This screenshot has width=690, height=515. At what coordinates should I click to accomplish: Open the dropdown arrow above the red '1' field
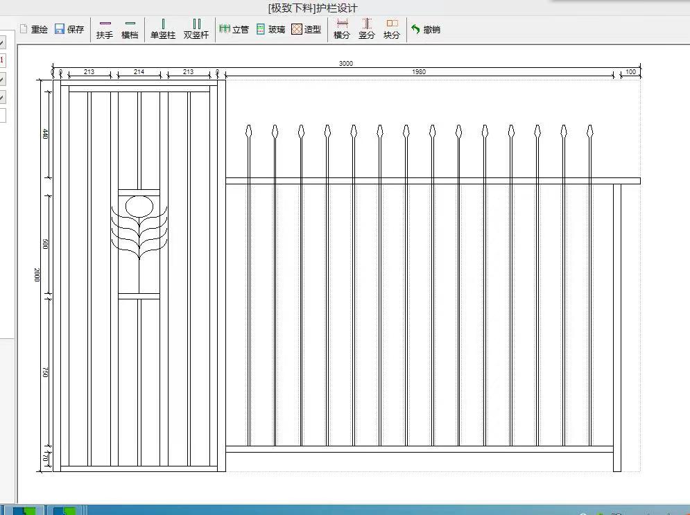point(2,44)
